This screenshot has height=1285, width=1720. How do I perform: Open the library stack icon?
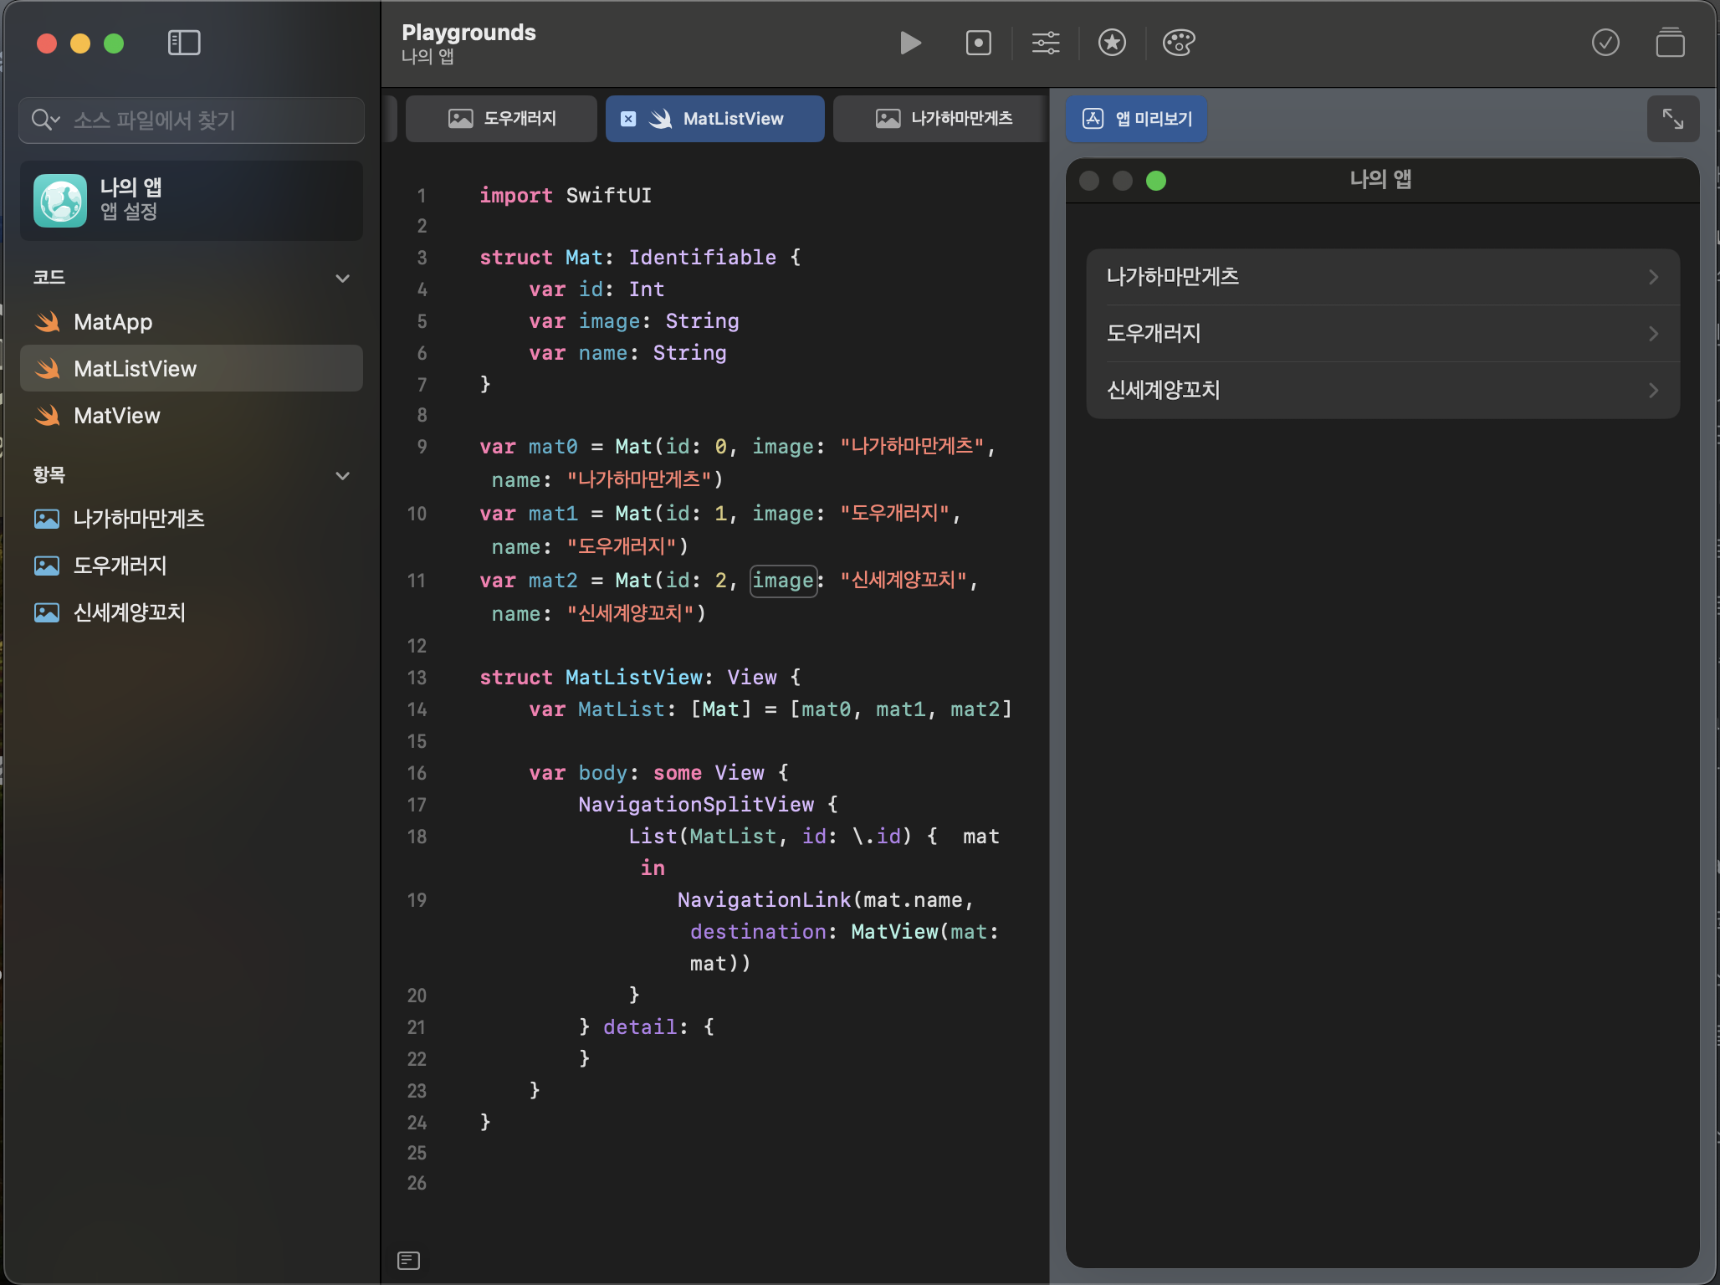click(1670, 43)
